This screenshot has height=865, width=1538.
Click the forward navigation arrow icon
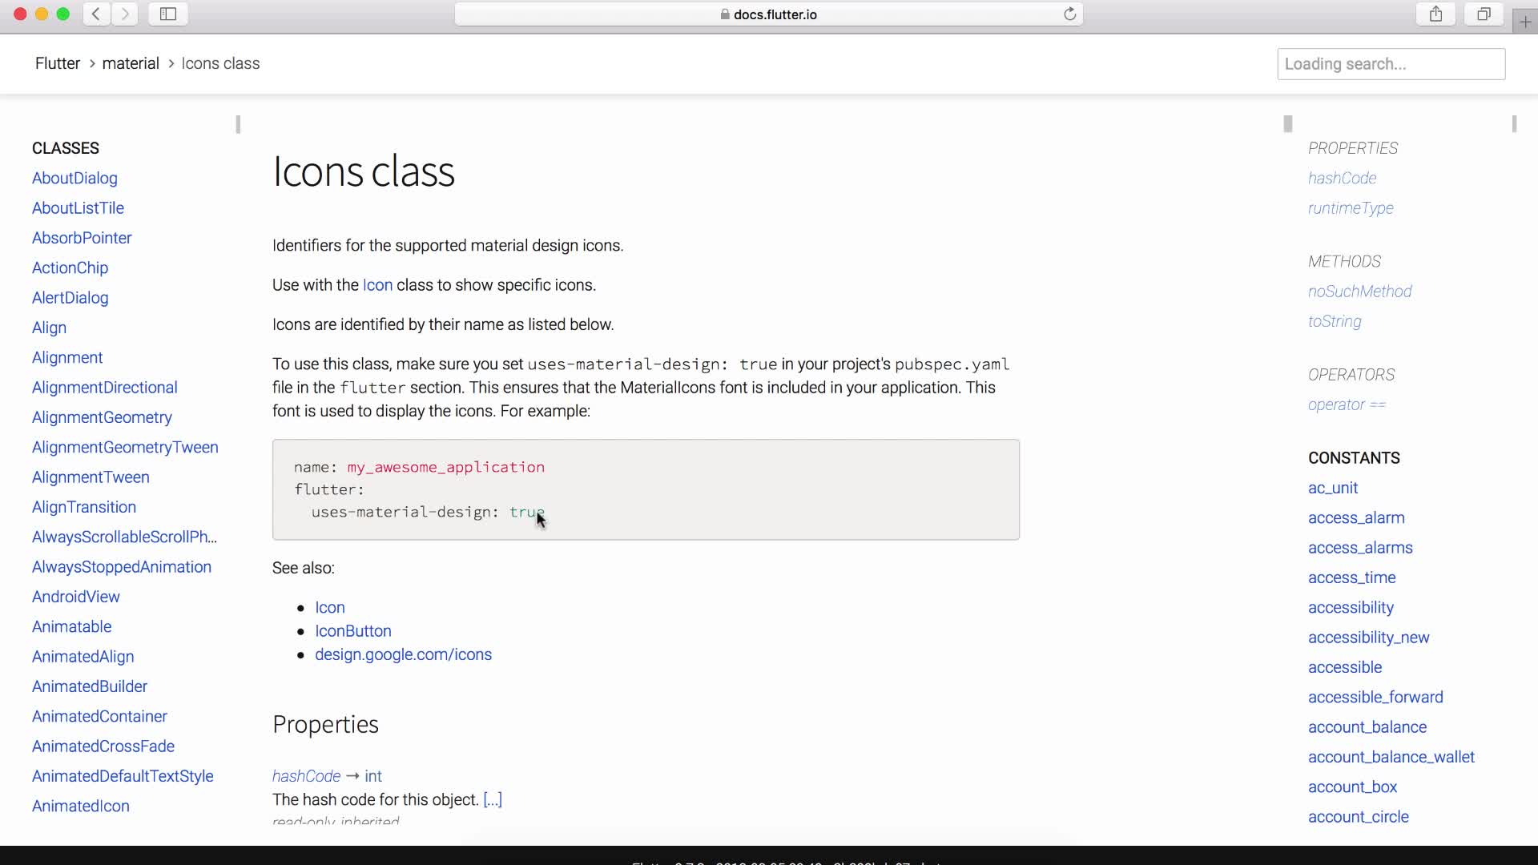click(x=126, y=14)
